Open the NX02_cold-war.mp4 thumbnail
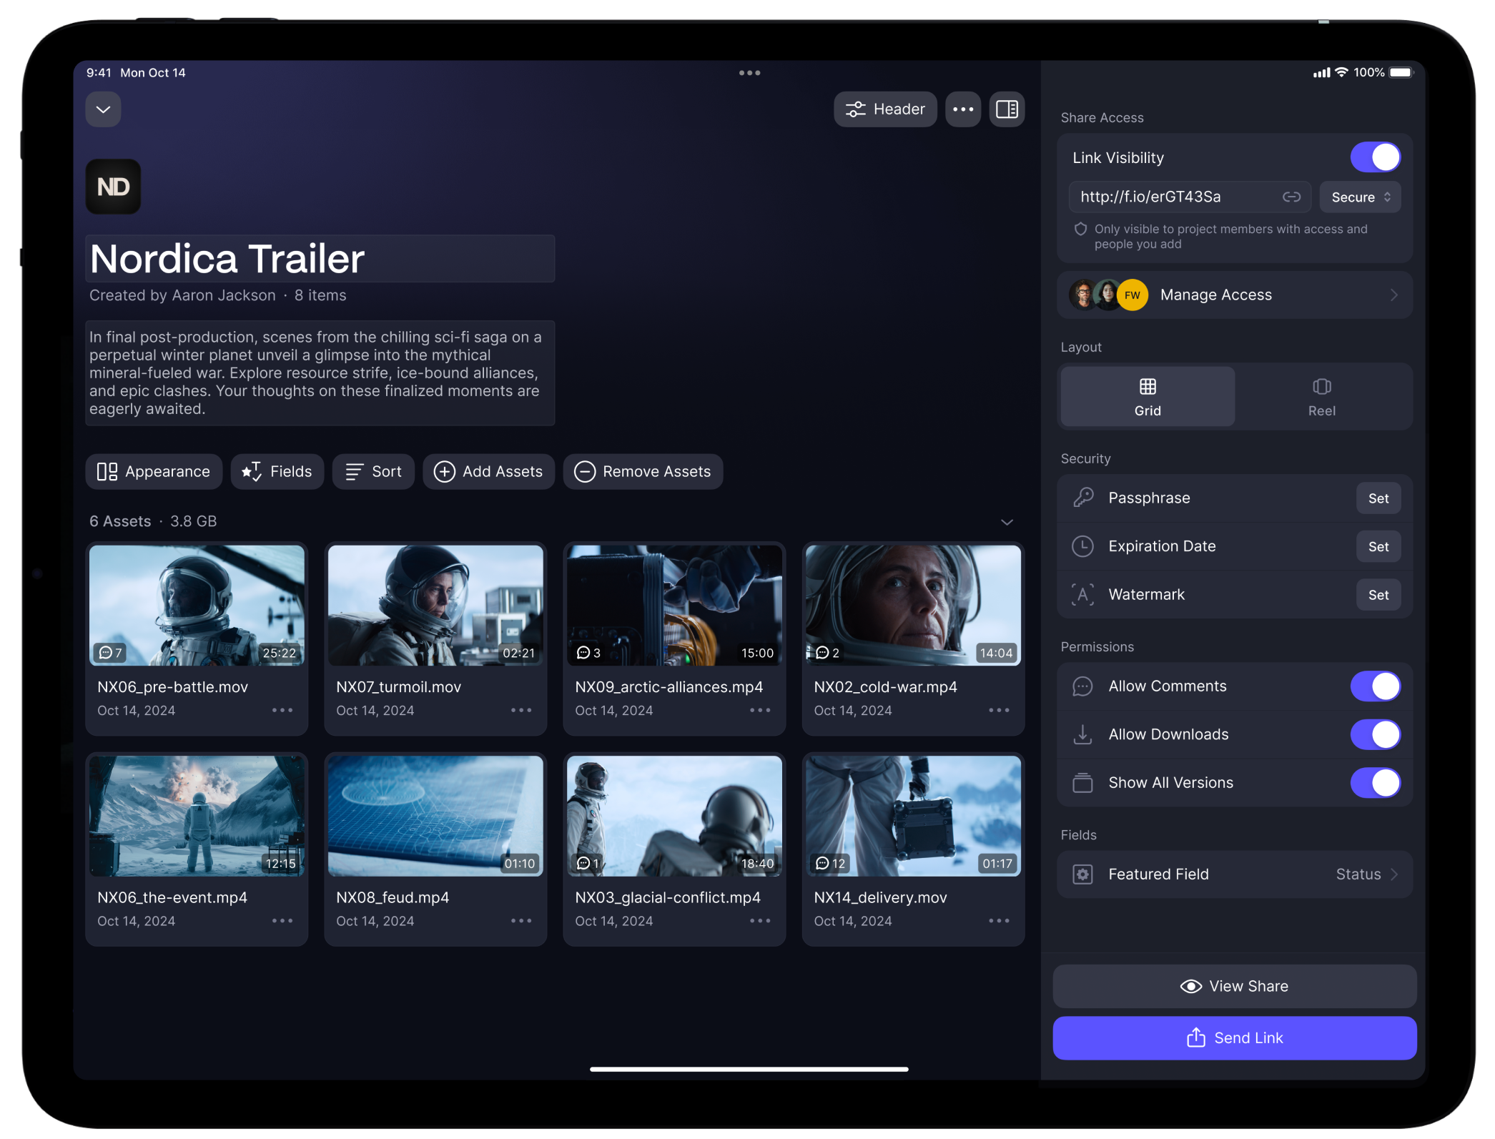This screenshot has height=1139, width=1495. (912, 605)
